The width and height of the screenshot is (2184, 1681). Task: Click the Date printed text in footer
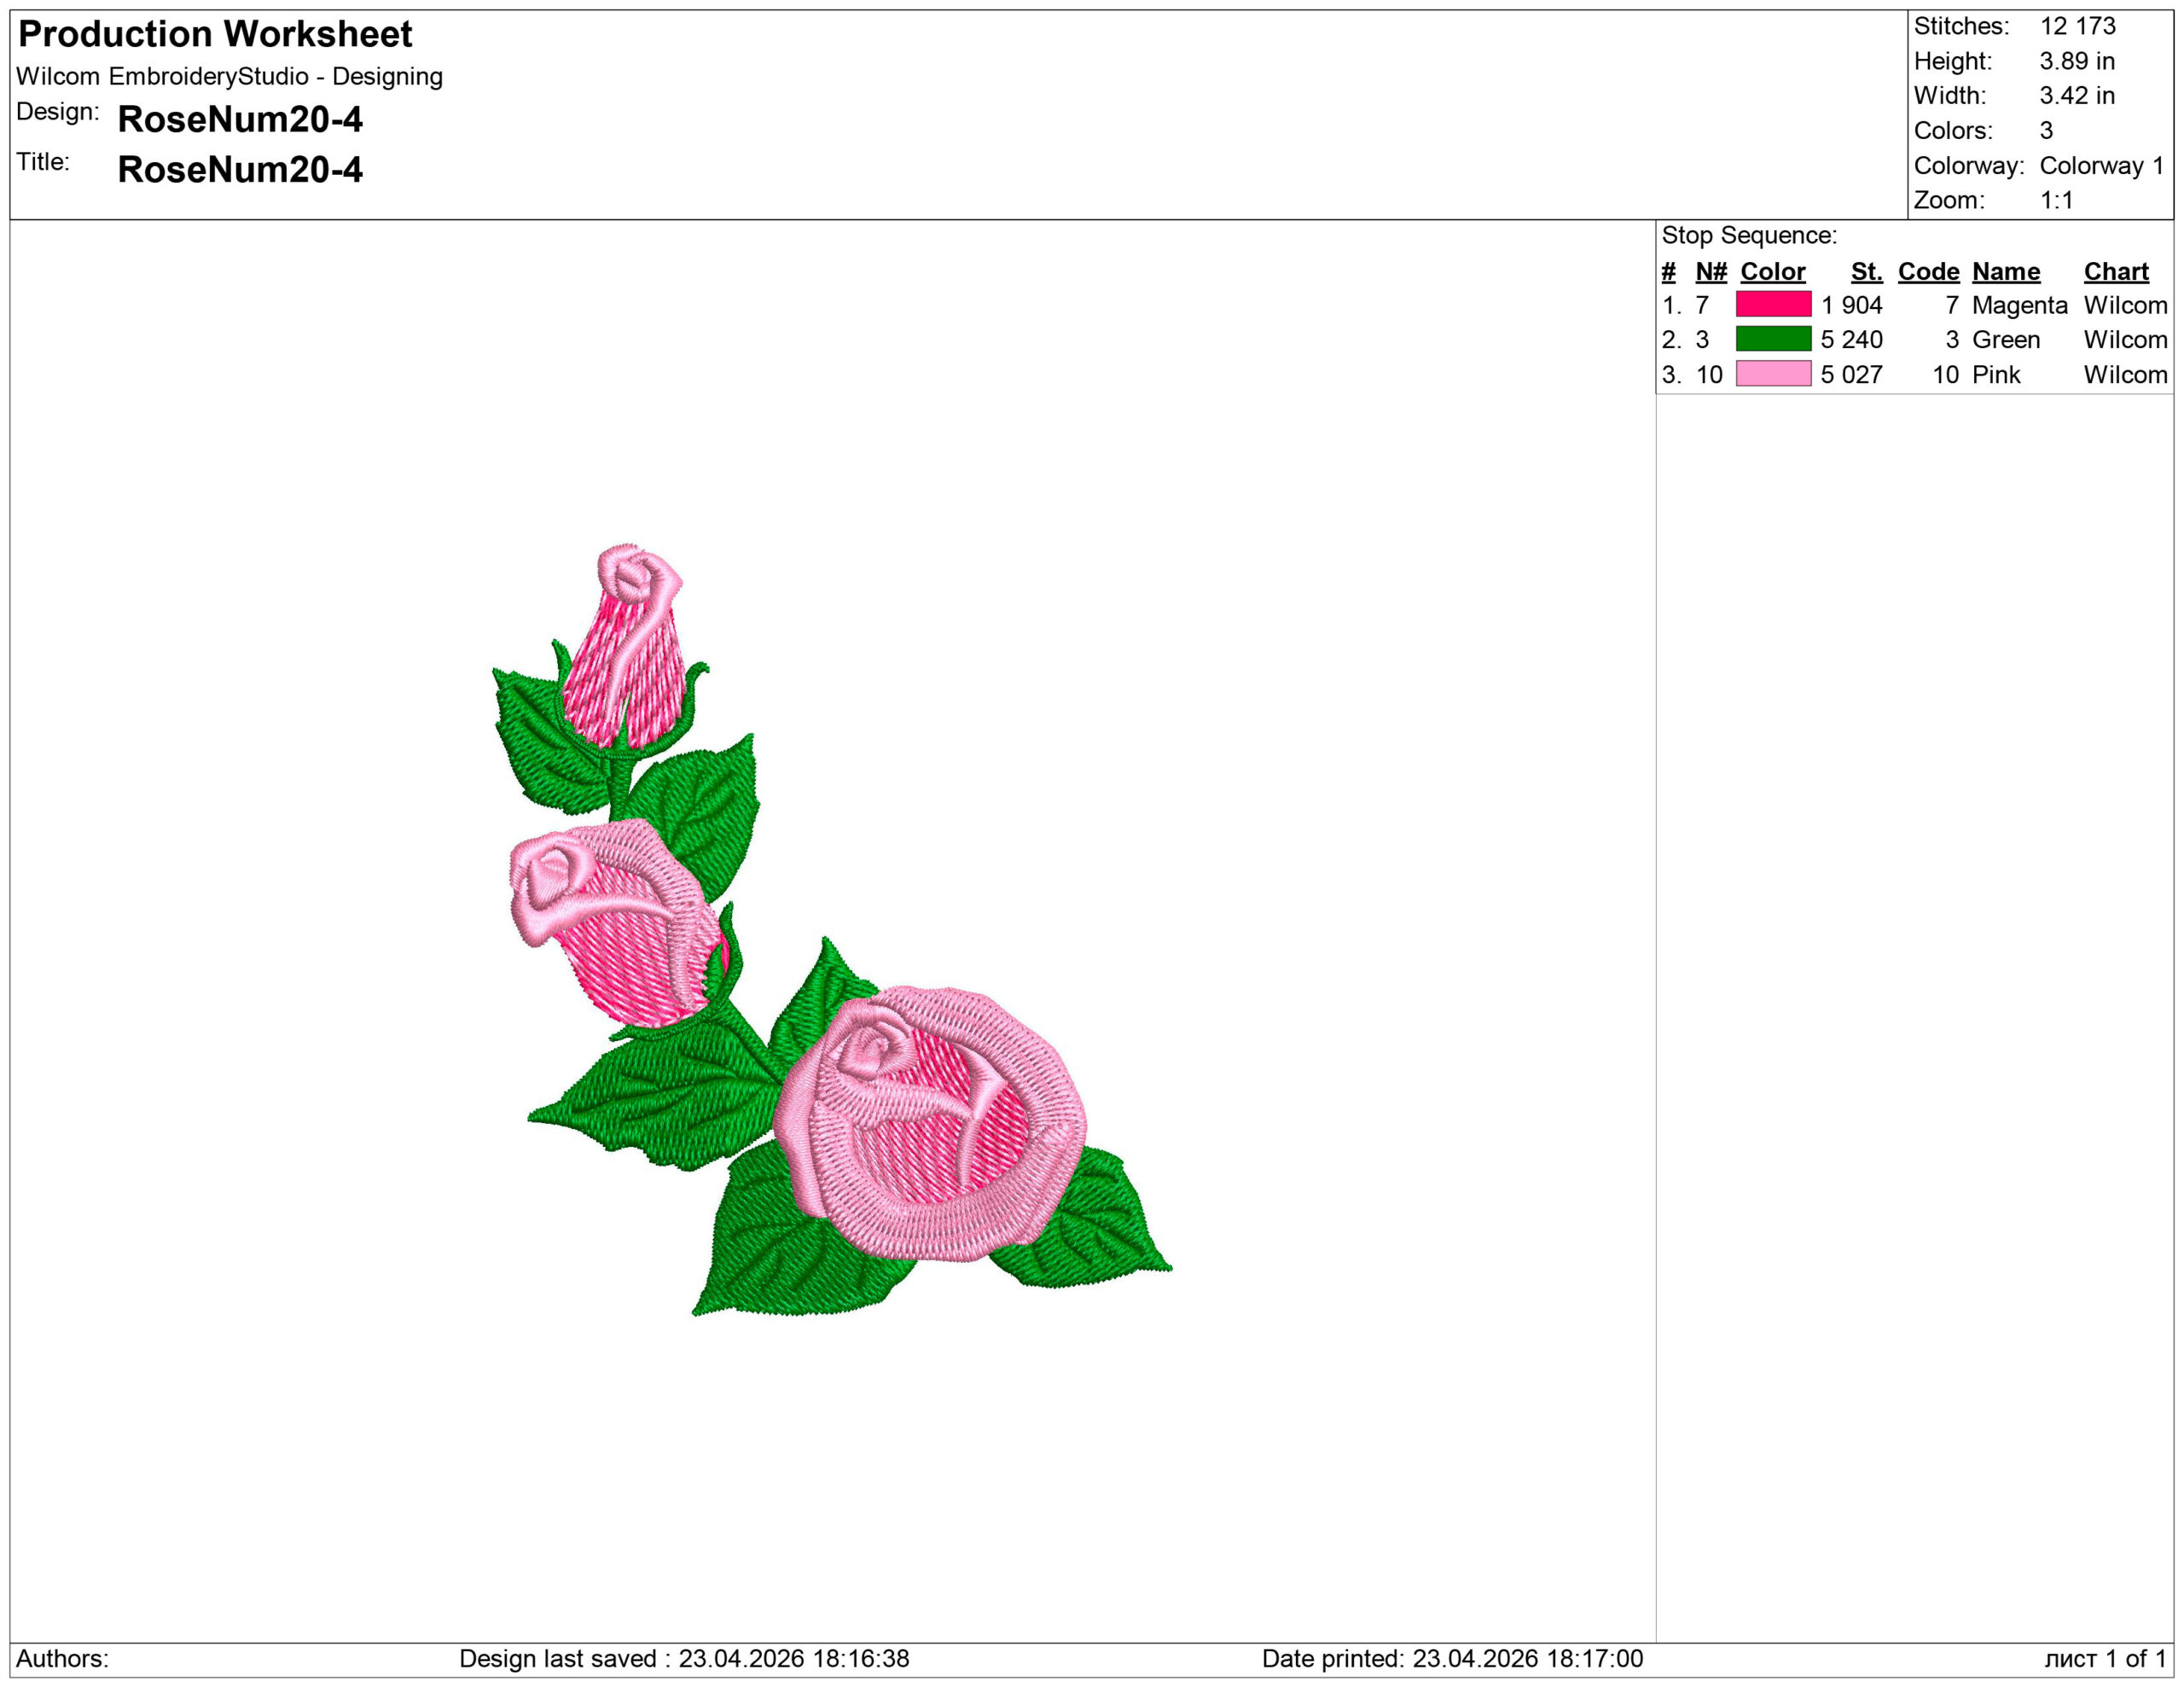pos(1451,1658)
